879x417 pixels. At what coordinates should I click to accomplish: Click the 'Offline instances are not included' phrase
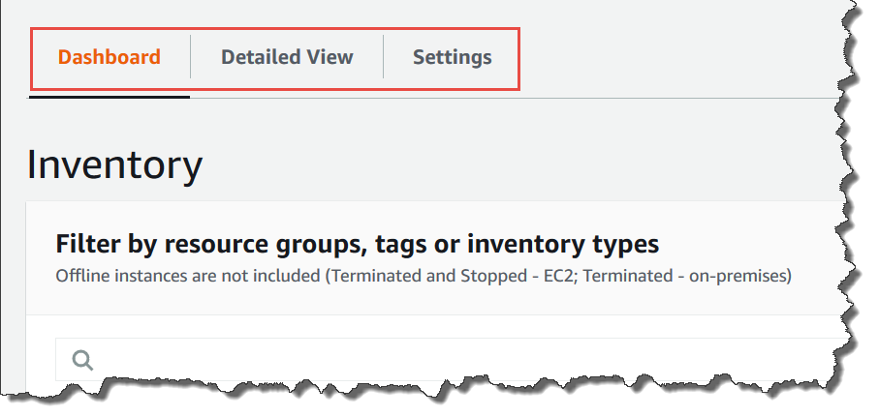point(188,276)
